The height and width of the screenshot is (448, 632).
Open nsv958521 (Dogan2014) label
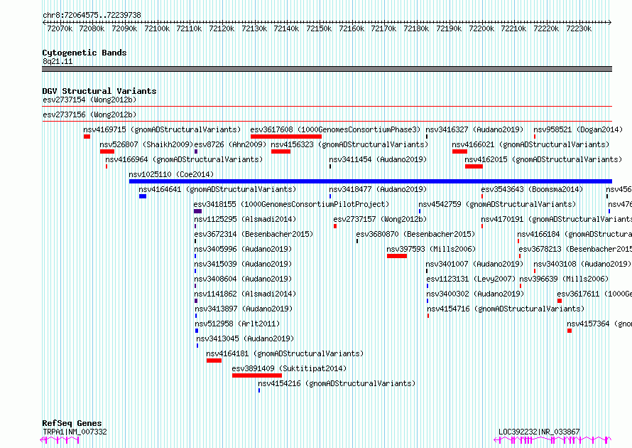[x=578, y=129]
